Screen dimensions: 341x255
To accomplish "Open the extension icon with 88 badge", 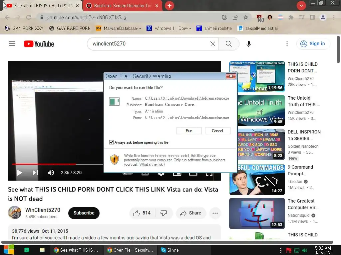I will coord(260,18).
